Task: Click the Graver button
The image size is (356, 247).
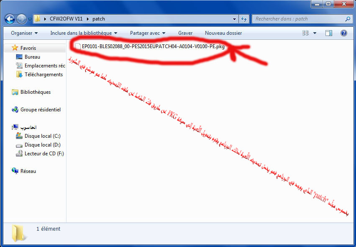Action: point(185,33)
